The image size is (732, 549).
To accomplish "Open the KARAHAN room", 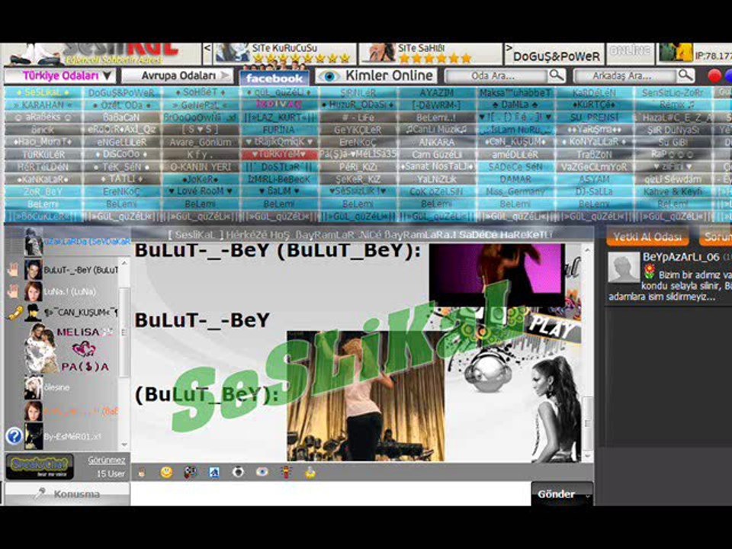I will pyautogui.click(x=43, y=104).
